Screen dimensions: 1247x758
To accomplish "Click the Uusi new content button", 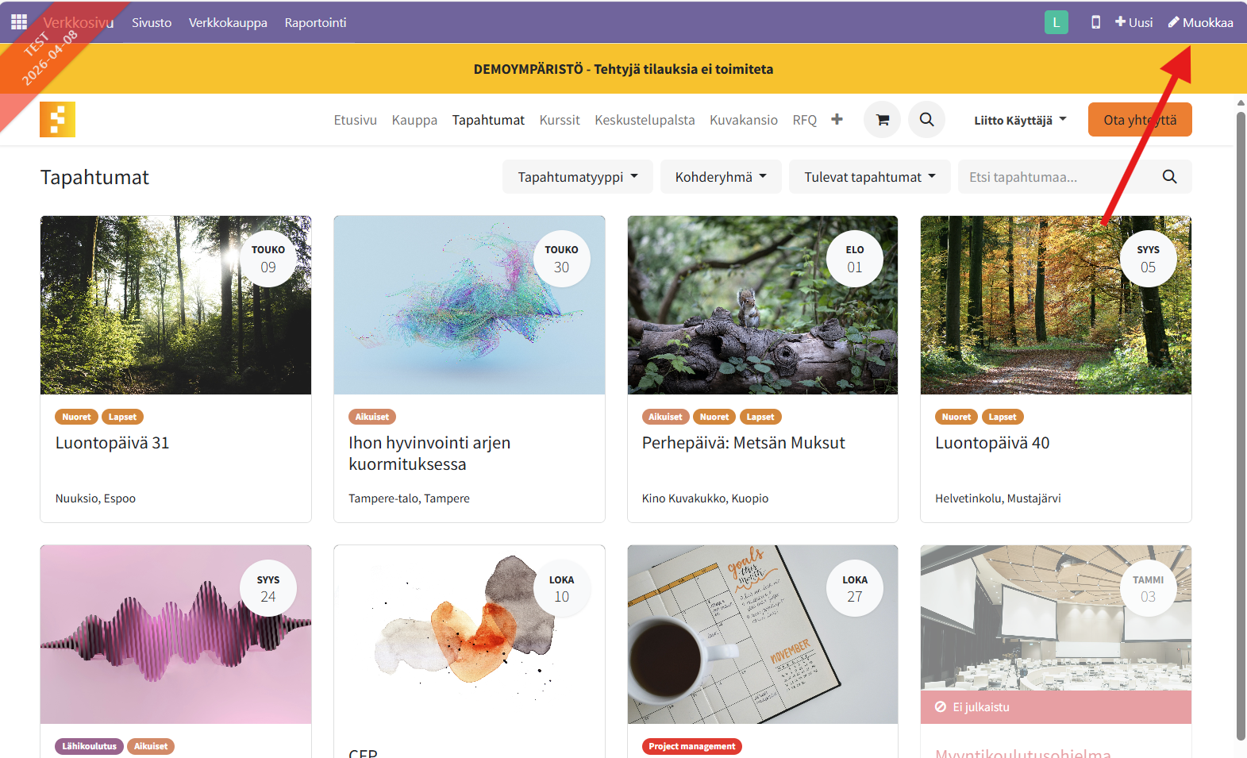I will click(1133, 22).
